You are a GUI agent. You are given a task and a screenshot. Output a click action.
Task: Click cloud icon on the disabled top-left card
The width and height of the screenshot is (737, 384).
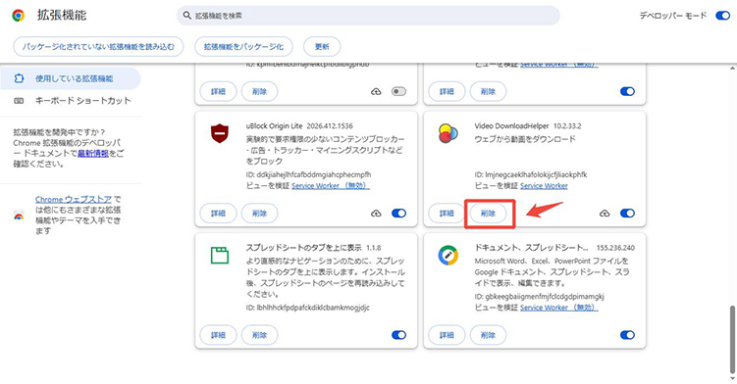pyautogui.click(x=376, y=91)
